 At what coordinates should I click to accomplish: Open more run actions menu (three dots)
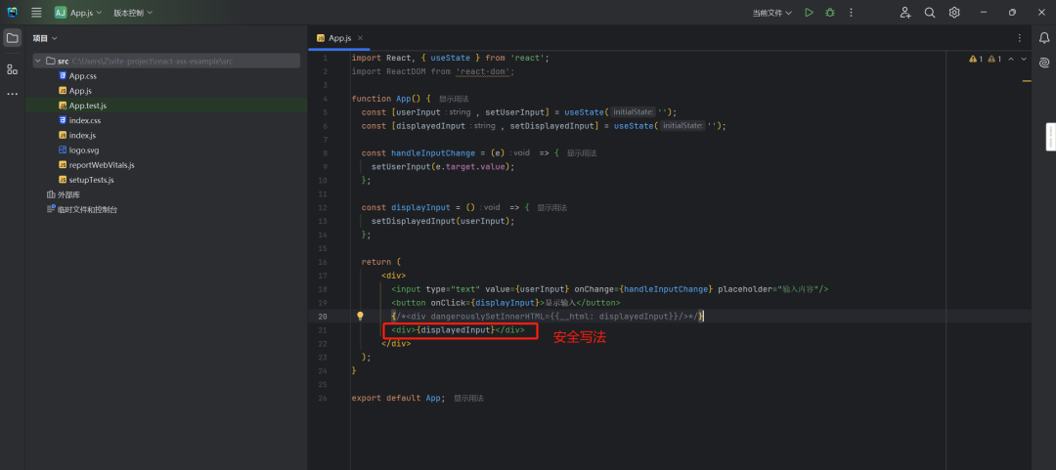851,12
